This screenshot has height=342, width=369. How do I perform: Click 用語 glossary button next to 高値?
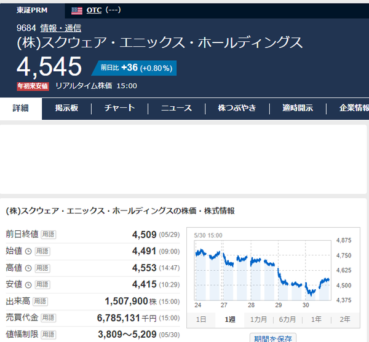(42, 268)
